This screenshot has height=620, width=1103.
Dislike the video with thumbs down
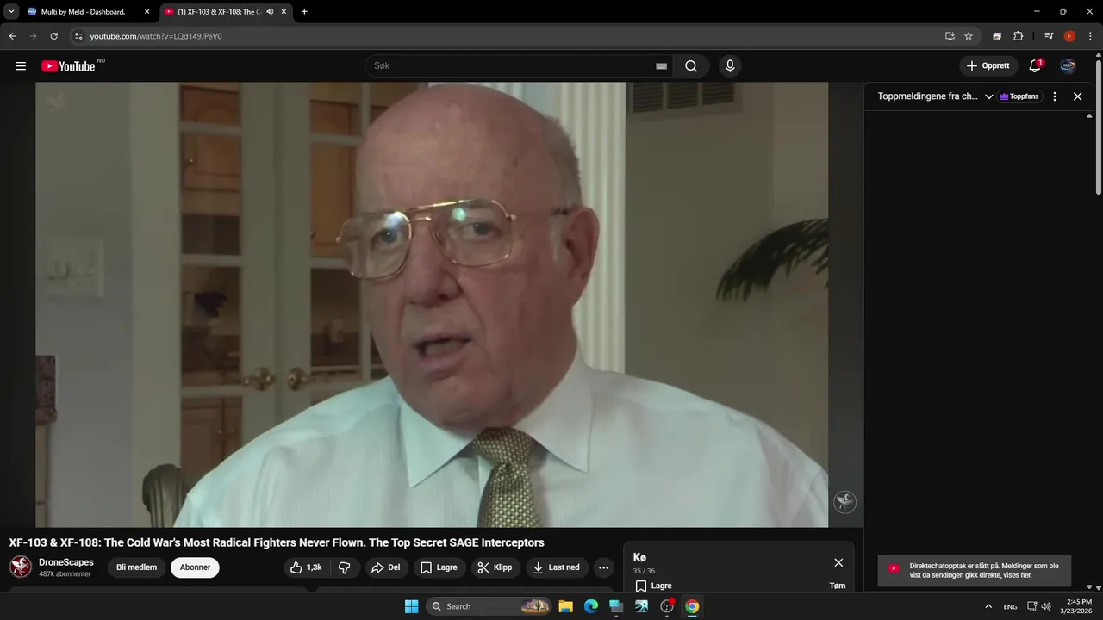[x=344, y=567]
